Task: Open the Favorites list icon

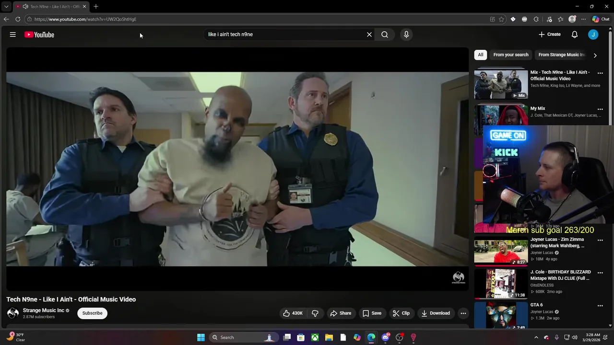Action: (560, 19)
